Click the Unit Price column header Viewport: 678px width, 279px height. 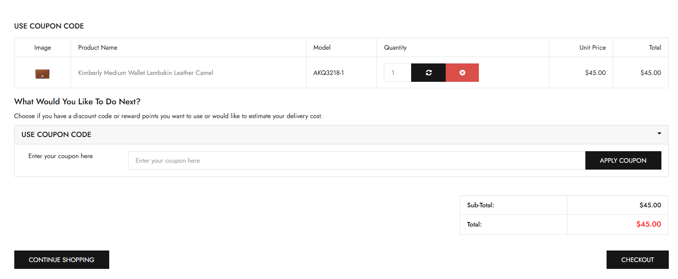click(593, 47)
